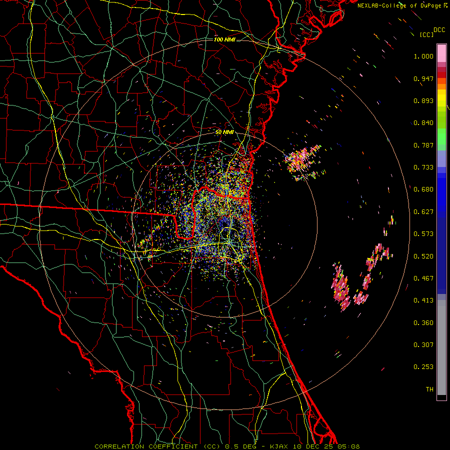The image size is (450, 450).
Task: Select the 0.520 scale value
Action: point(423,256)
